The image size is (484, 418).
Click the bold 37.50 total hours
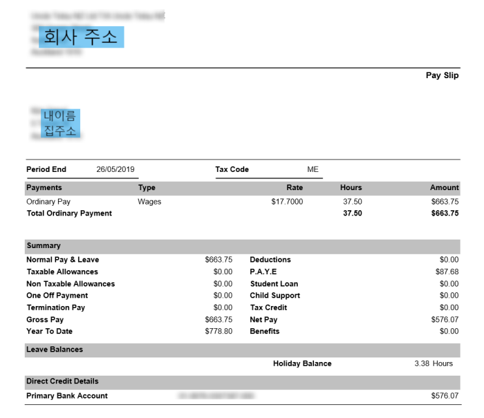[352, 214]
